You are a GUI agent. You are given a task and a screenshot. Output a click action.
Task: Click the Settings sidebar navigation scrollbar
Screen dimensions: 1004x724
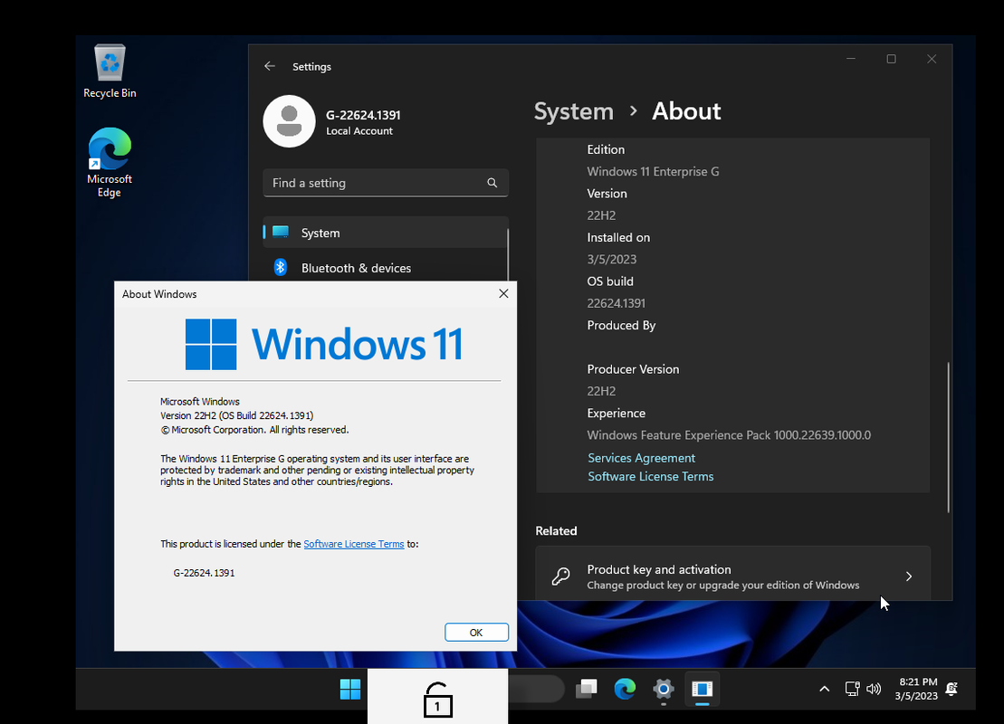(x=508, y=255)
